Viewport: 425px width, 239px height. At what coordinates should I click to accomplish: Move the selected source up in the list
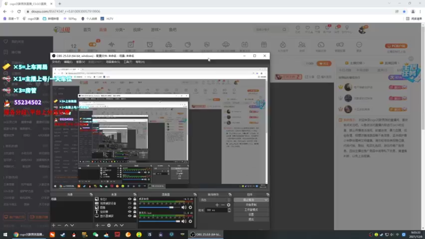(x=116, y=225)
